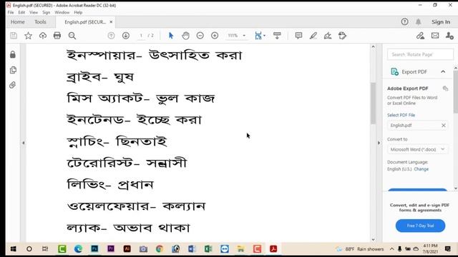Open the Fill & Sign tool
This screenshot has width=458, height=257.
point(328,36)
